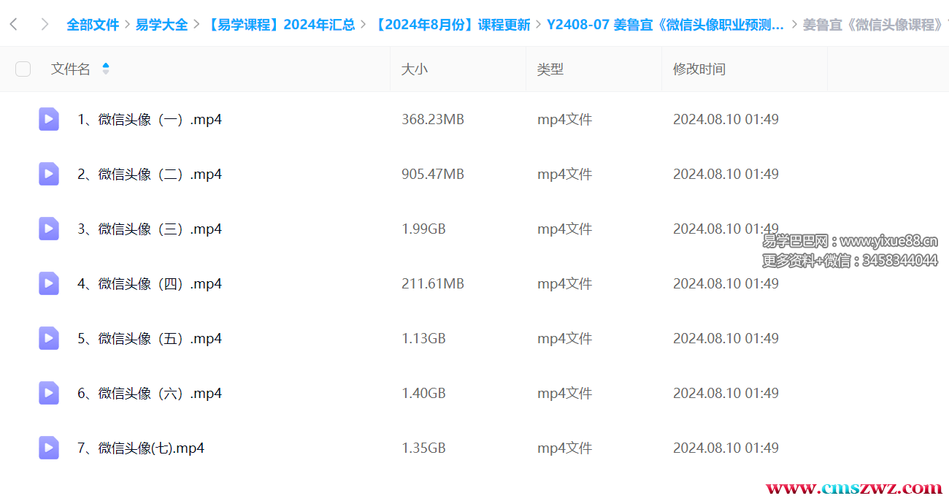Open 【2024年8月份】课程更新 breadcrumb

tap(451, 25)
